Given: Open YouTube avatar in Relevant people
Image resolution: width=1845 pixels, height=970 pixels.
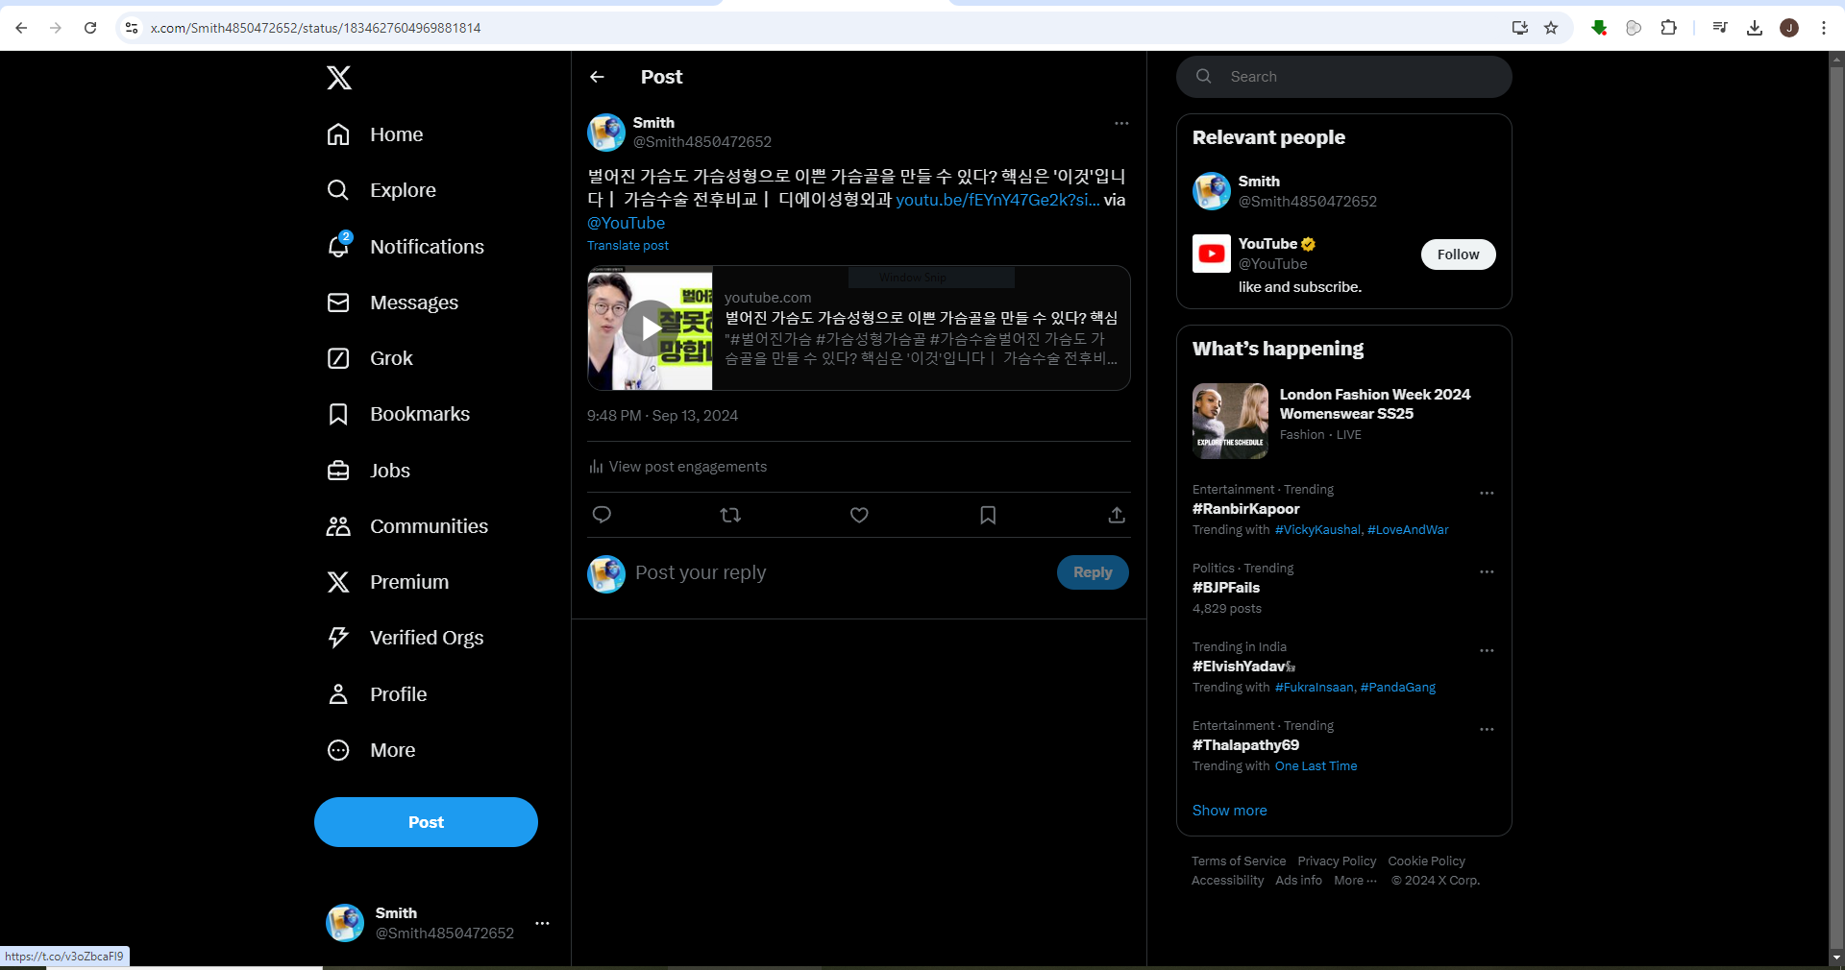Looking at the screenshot, I should point(1212,254).
